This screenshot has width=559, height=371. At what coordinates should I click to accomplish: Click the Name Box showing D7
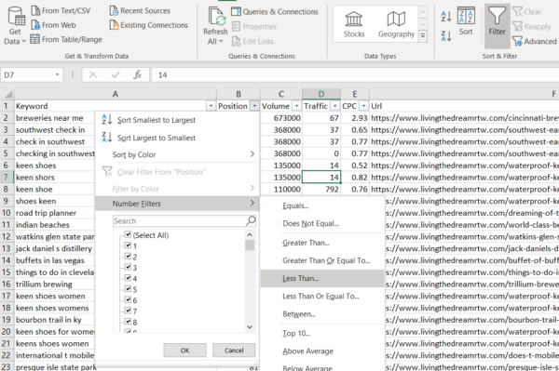click(x=27, y=74)
